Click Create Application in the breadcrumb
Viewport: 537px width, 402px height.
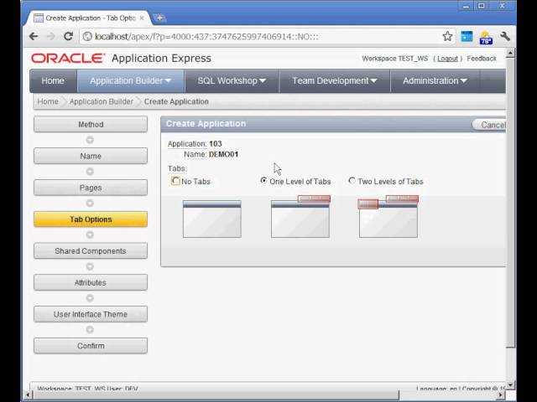(176, 101)
